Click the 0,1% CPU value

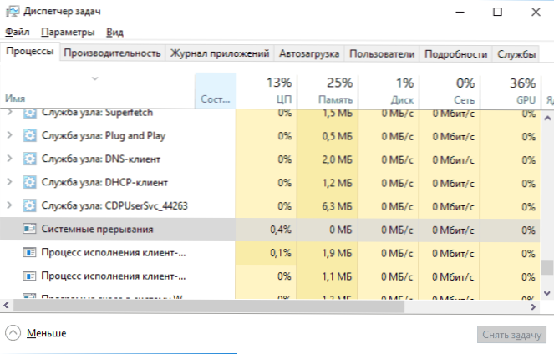tap(281, 253)
